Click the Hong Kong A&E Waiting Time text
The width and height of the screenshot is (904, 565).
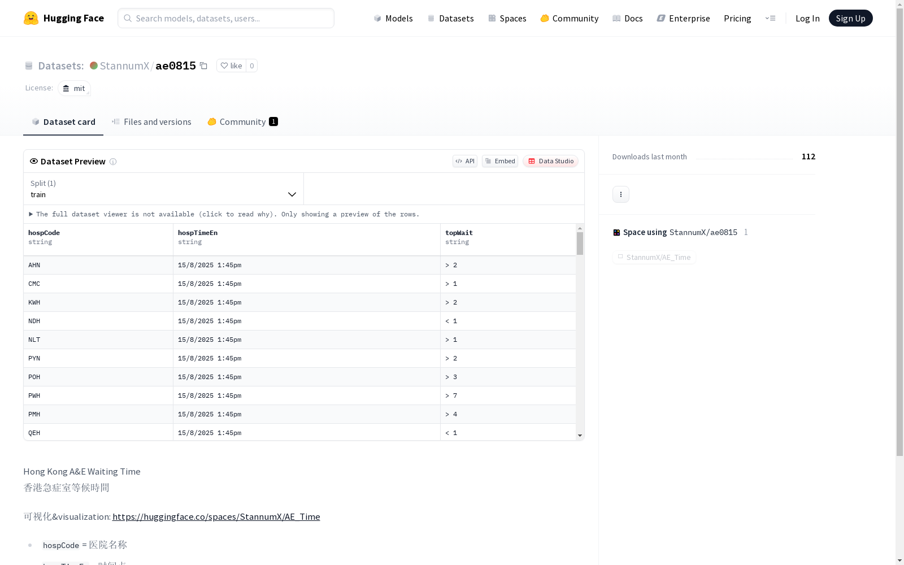[x=82, y=471]
